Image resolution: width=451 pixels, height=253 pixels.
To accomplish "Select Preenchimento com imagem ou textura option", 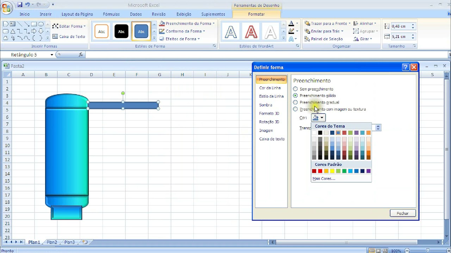I will (295, 109).
